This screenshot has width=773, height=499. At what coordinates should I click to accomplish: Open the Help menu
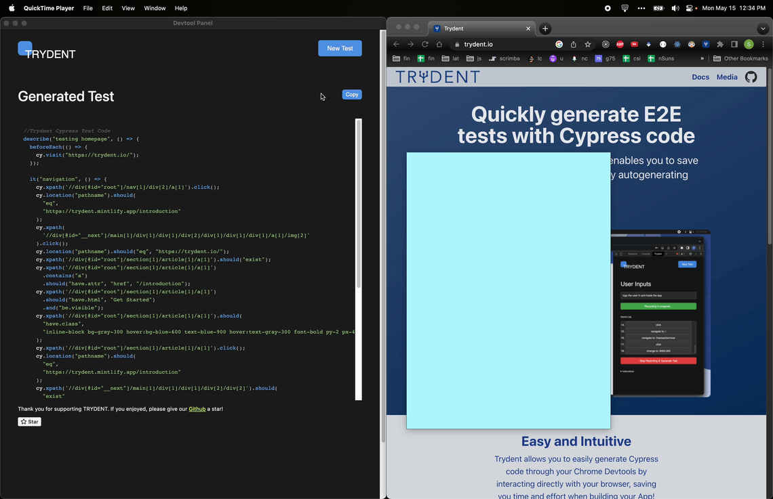181,8
